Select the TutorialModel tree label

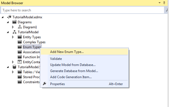point(28,32)
